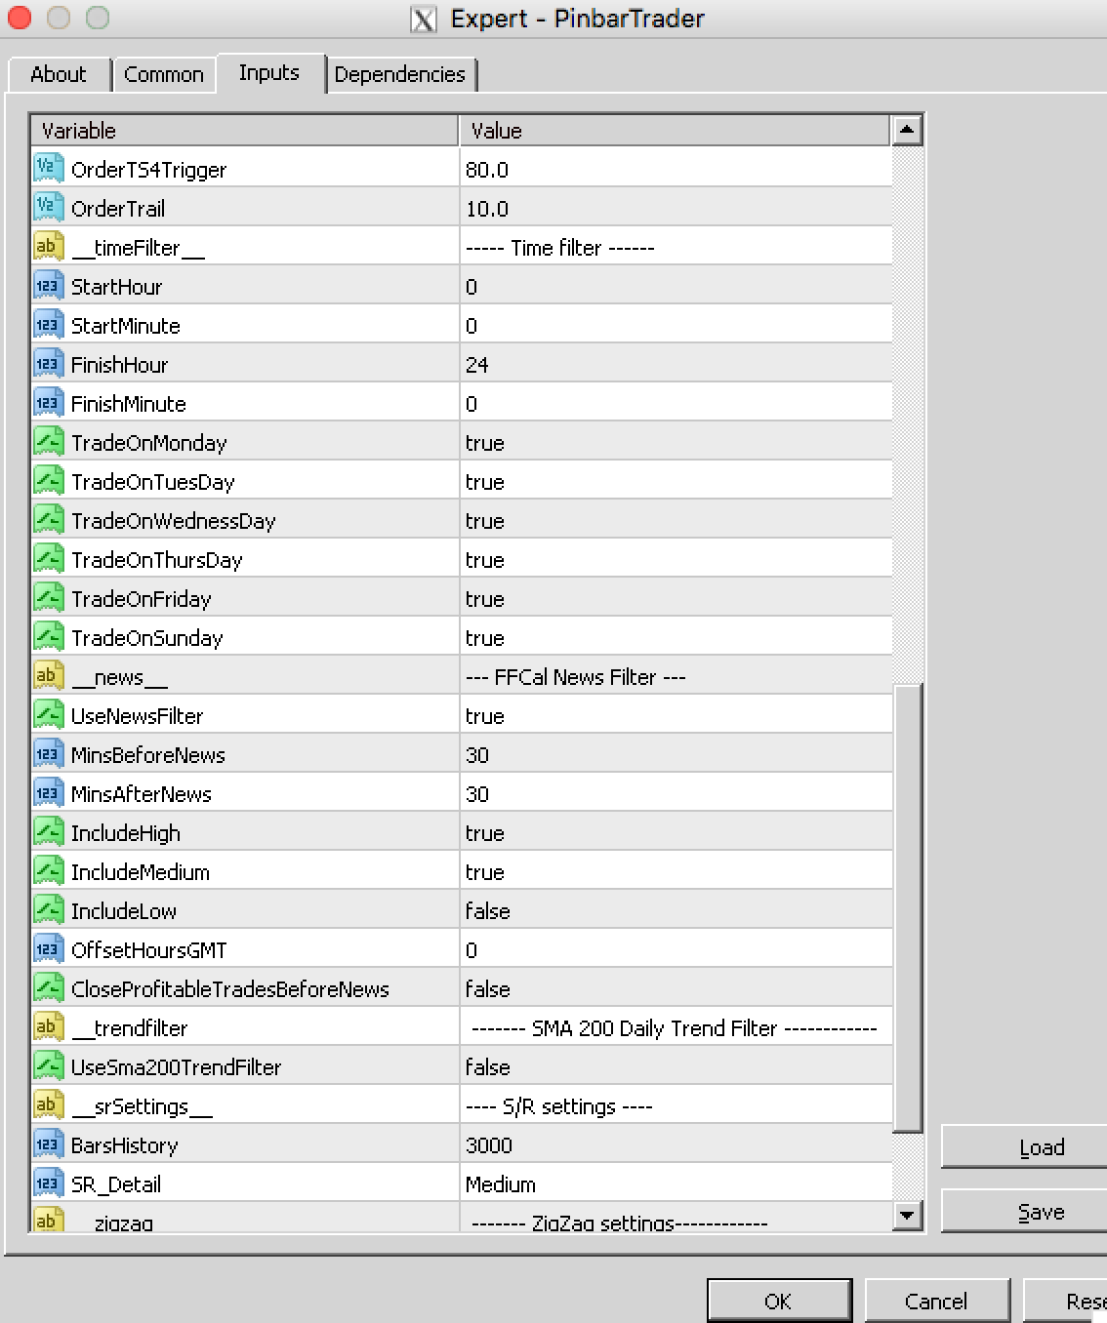Click the FinishHour integer icon
Screen dimensions: 1107x1323
[x=48, y=363]
